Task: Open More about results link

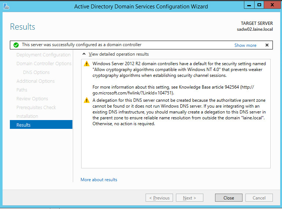Action: 99,180
